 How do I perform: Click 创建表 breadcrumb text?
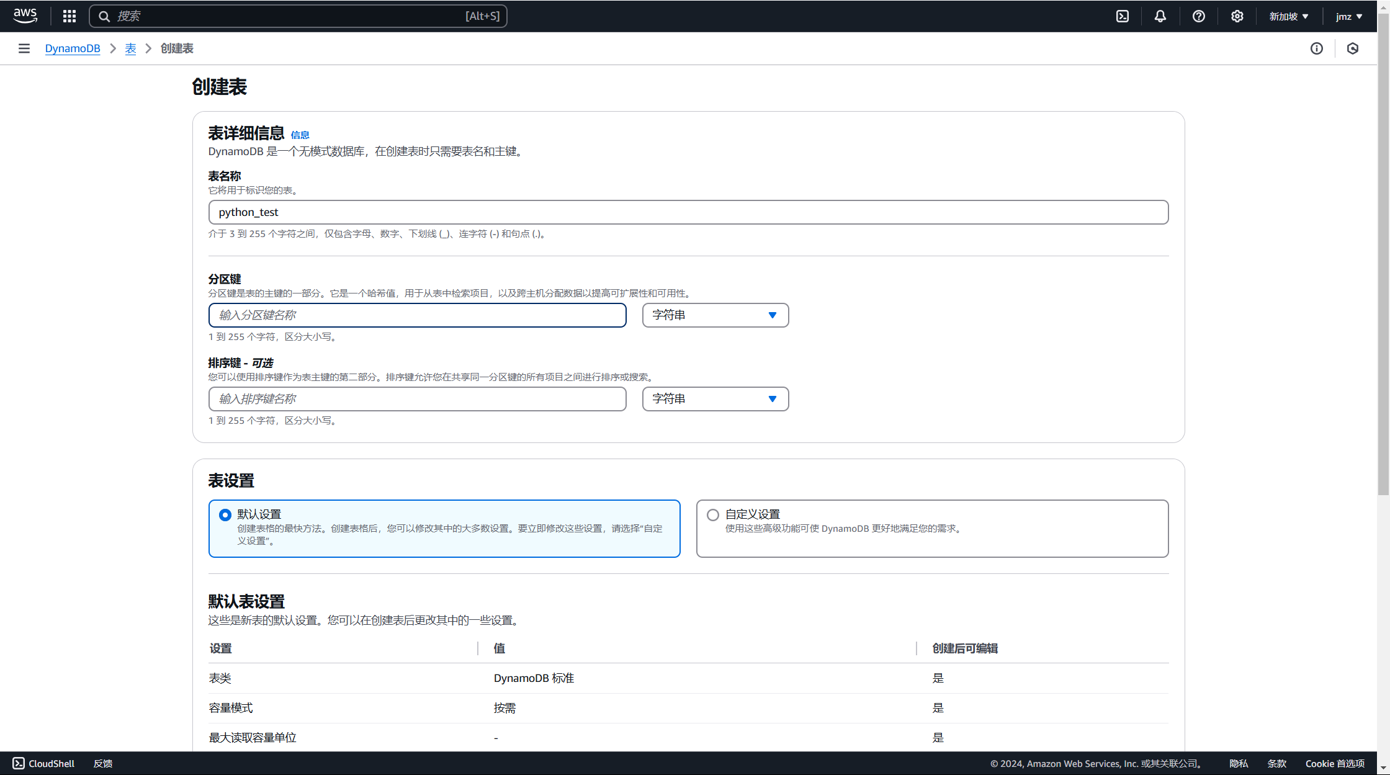click(177, 48)
